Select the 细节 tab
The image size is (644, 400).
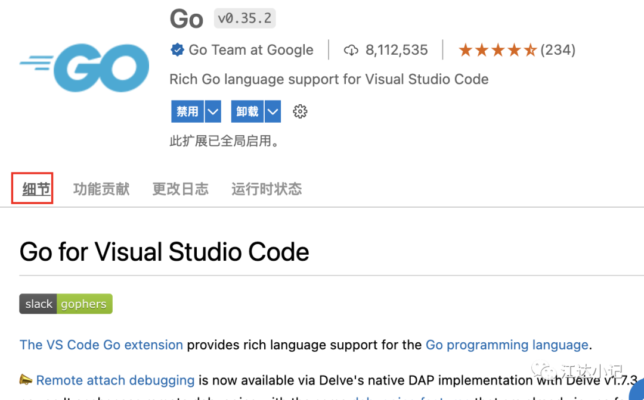click(x=36, y=189)
